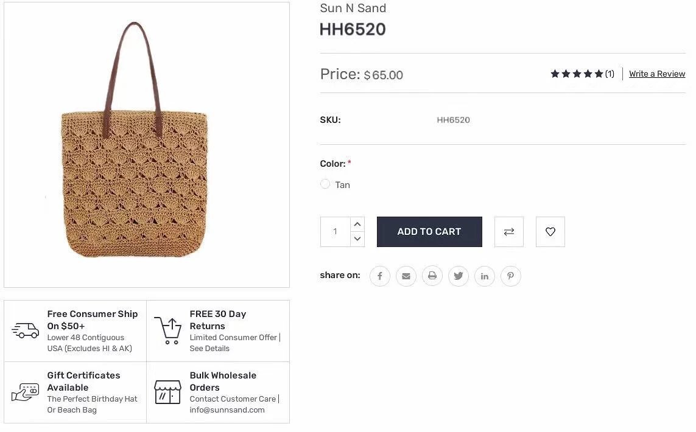Decrease quantity with down arrow
Image resolution: width=696 pixels, height=432 pixels.
click(357, 239)
